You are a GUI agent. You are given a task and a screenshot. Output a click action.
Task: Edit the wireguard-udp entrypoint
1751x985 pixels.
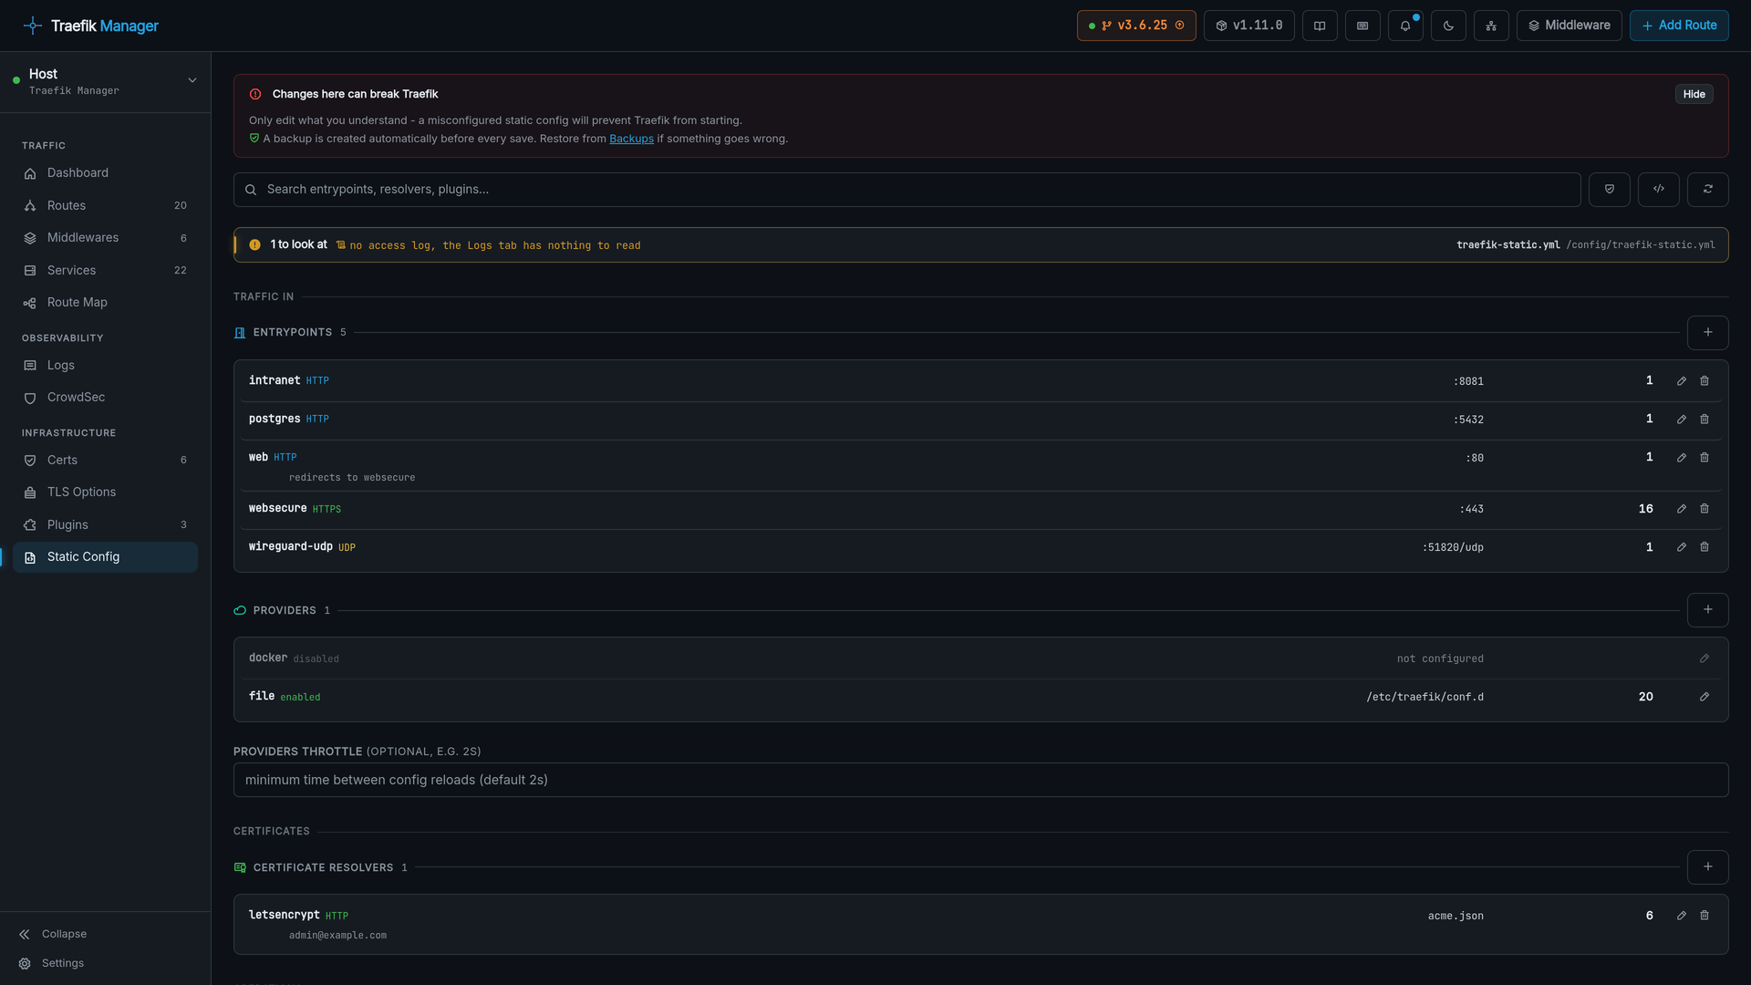(1682, 547)
